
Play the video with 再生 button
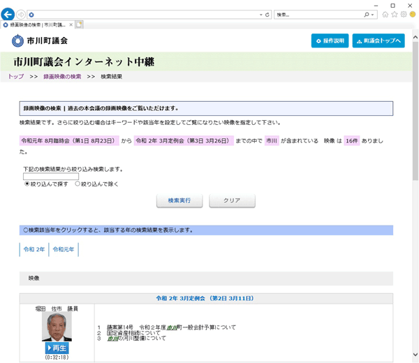57,348
